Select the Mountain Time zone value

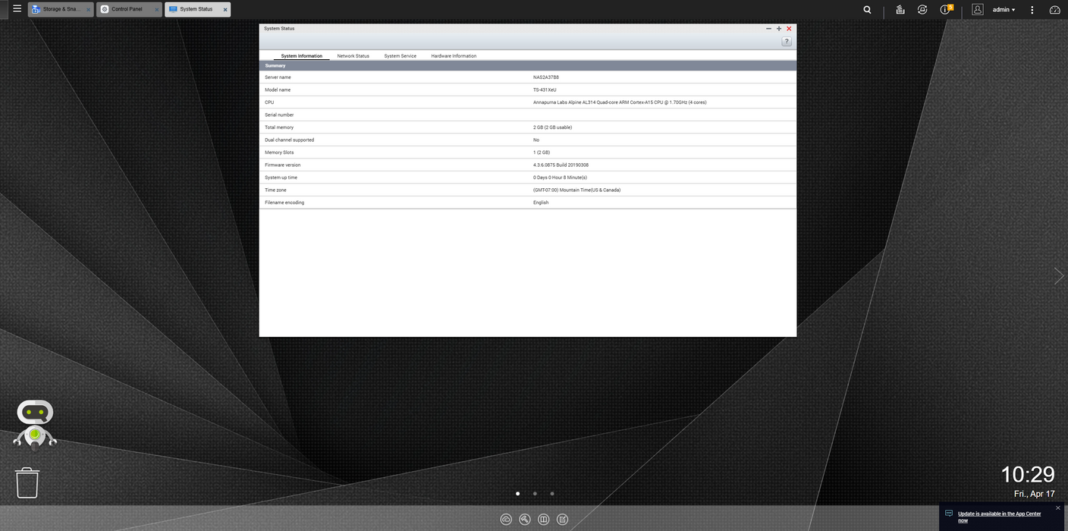coord(576,190)
